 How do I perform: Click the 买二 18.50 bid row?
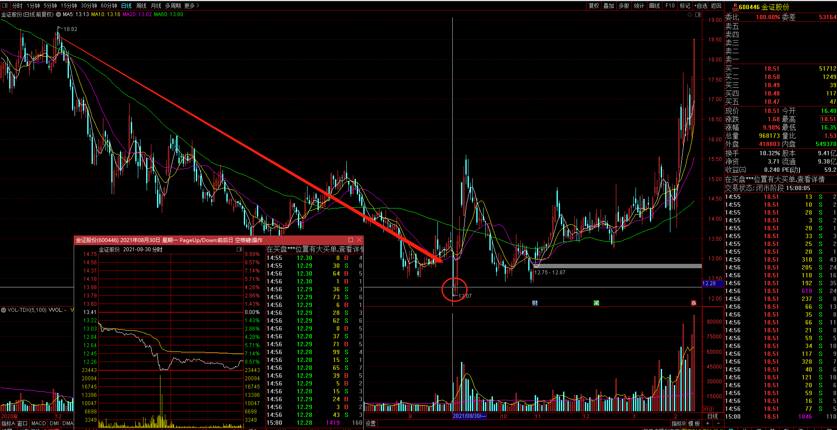[781, 77]
